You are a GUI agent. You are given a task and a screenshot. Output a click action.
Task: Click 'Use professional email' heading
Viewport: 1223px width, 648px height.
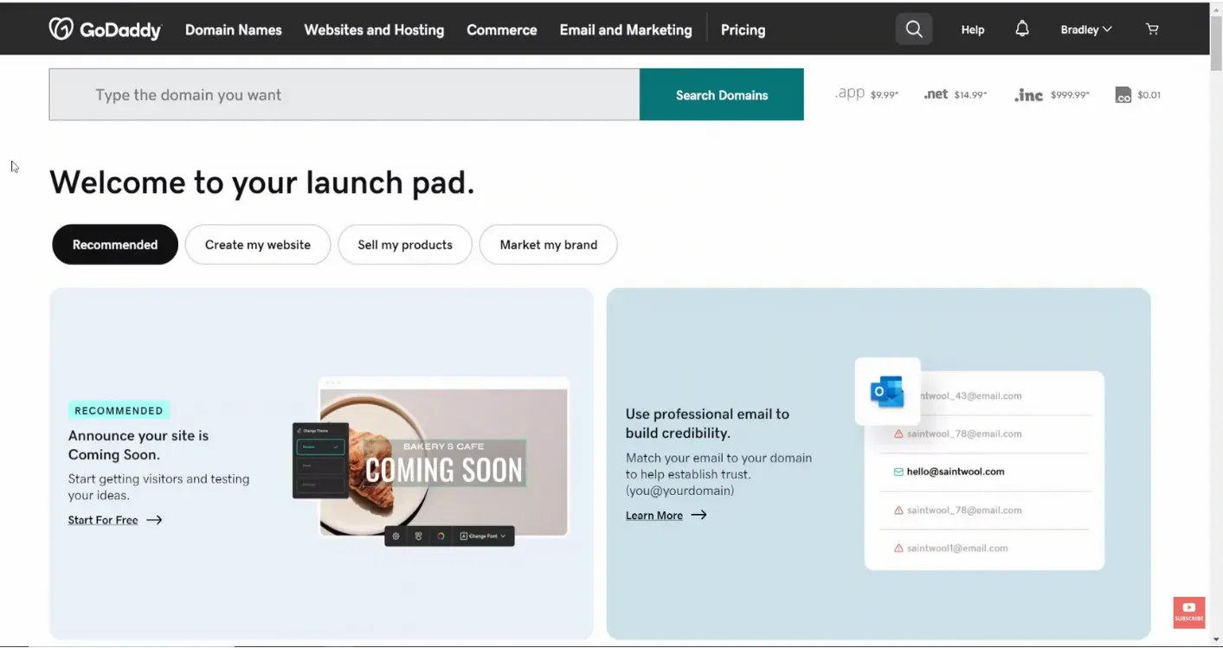pos(707,423)
